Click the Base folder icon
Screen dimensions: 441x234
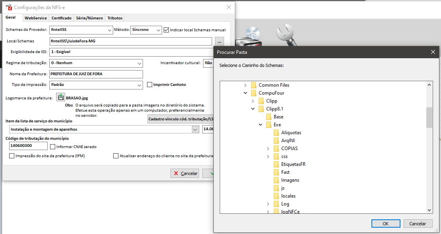(269, 117)
